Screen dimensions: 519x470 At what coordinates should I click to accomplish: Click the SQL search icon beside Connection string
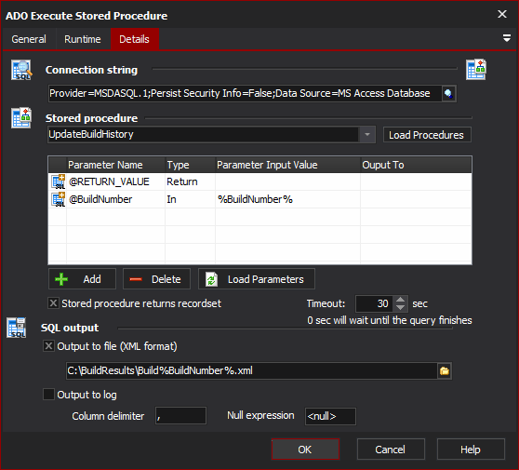[21, 70]
